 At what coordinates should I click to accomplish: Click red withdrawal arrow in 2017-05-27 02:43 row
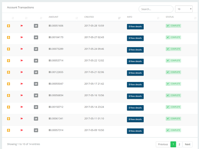coord(21,37)
